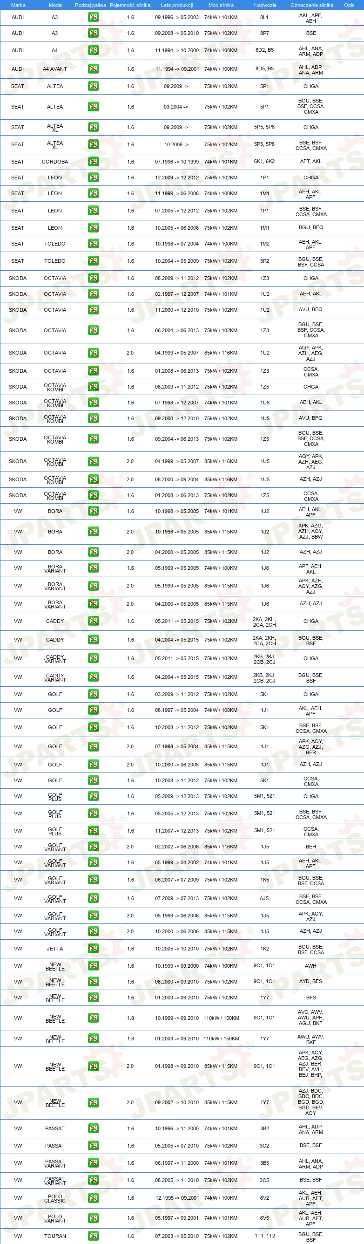Viewport: 364px width, 1244px height.
Task: Click the AJ5 body code
Action: tap(264, 899)
